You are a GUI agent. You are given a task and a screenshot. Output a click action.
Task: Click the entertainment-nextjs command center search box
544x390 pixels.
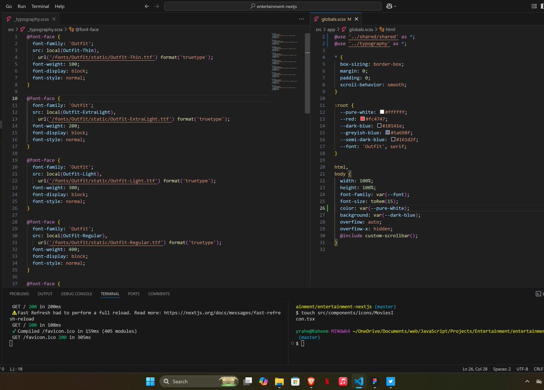(273, 6)
